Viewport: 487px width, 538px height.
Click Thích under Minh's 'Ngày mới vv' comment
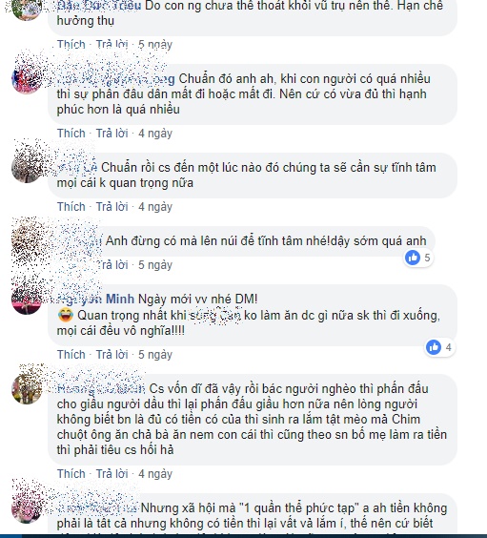click(71, 355)
